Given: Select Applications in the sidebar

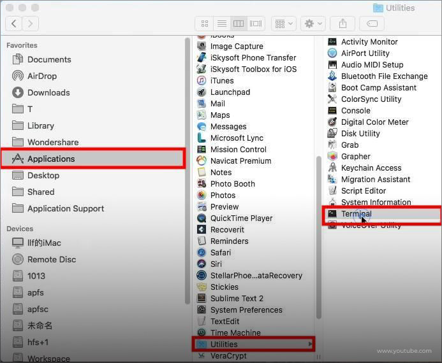Looking at the screenshot, I should click(x=93, y=159).
